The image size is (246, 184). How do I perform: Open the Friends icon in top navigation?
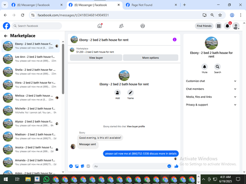pyautogui.click(x=121, y=26)
